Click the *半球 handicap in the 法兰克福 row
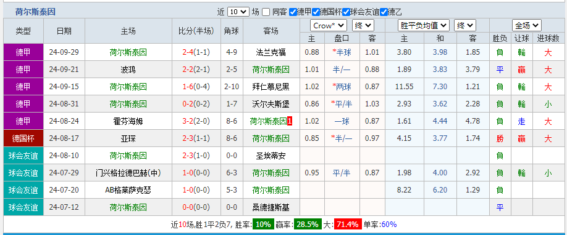 (342, 52)
